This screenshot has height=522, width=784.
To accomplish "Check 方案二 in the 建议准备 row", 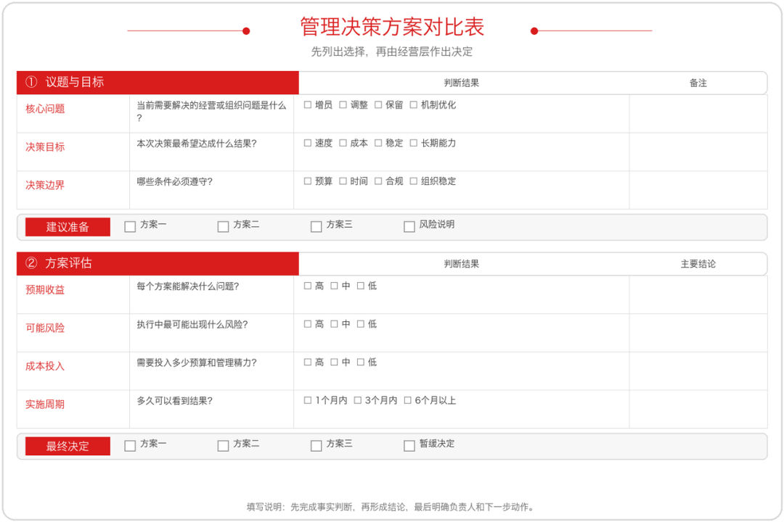I will [223, 227].
